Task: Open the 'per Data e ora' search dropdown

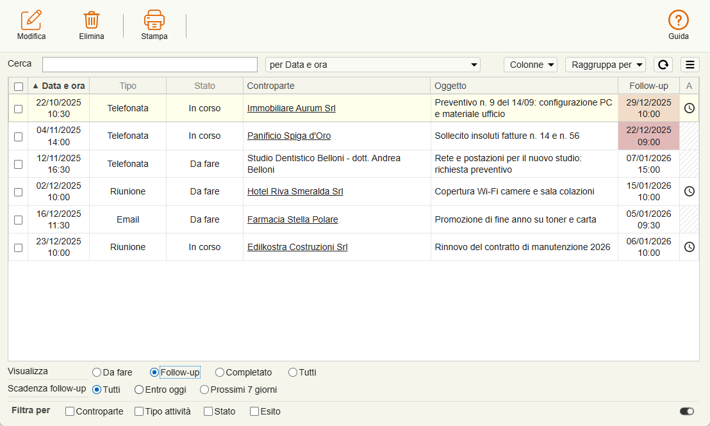Action: click(373, 65)
